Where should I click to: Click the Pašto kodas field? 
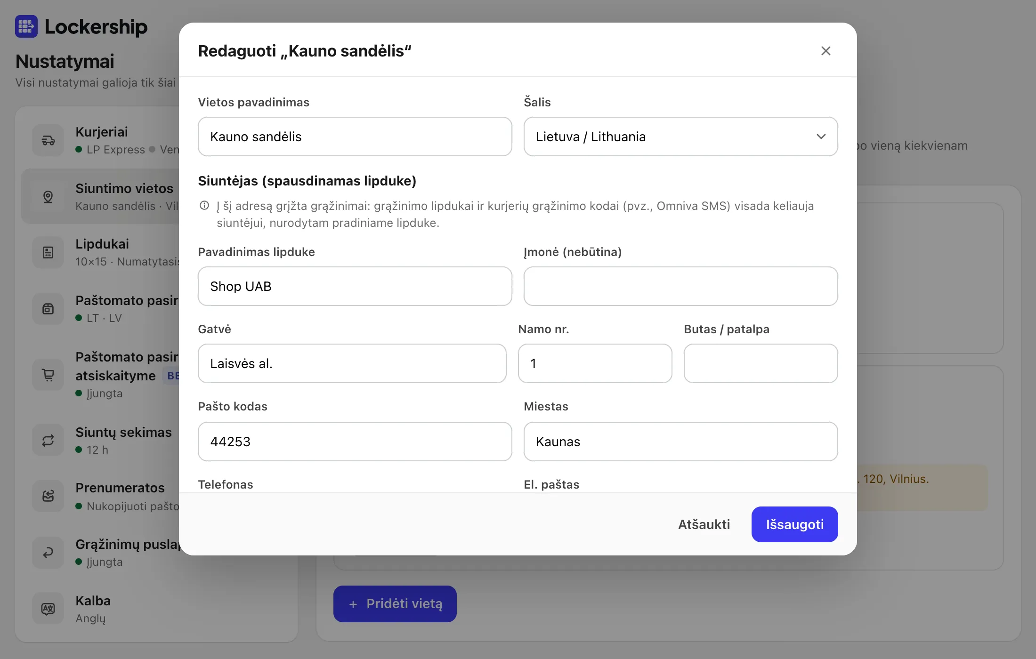pyautogui.click(x=355, y=442)
